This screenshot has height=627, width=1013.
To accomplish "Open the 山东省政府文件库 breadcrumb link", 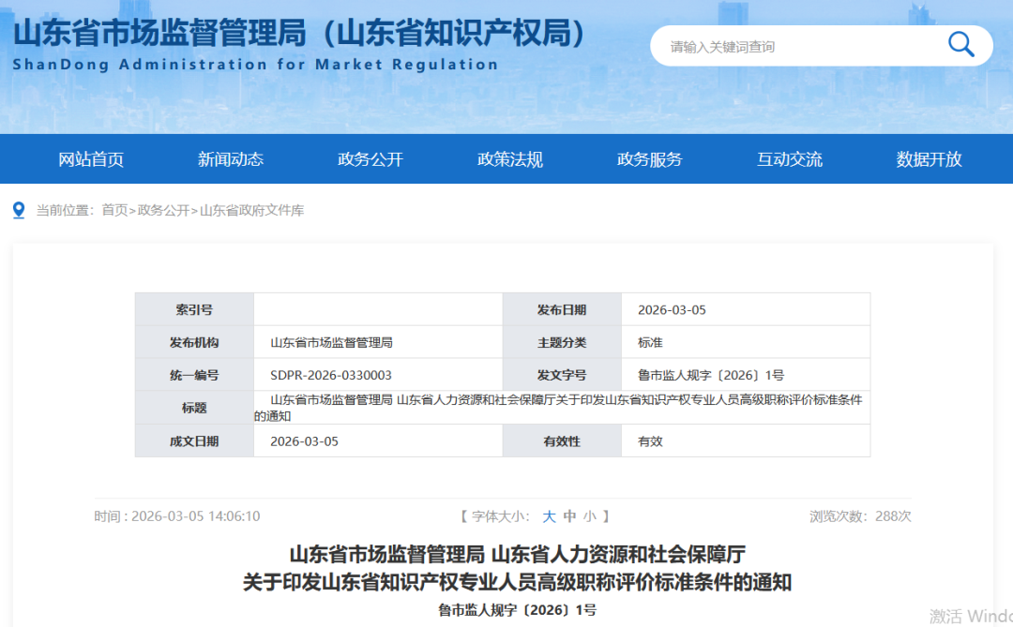I will point(251,211).
